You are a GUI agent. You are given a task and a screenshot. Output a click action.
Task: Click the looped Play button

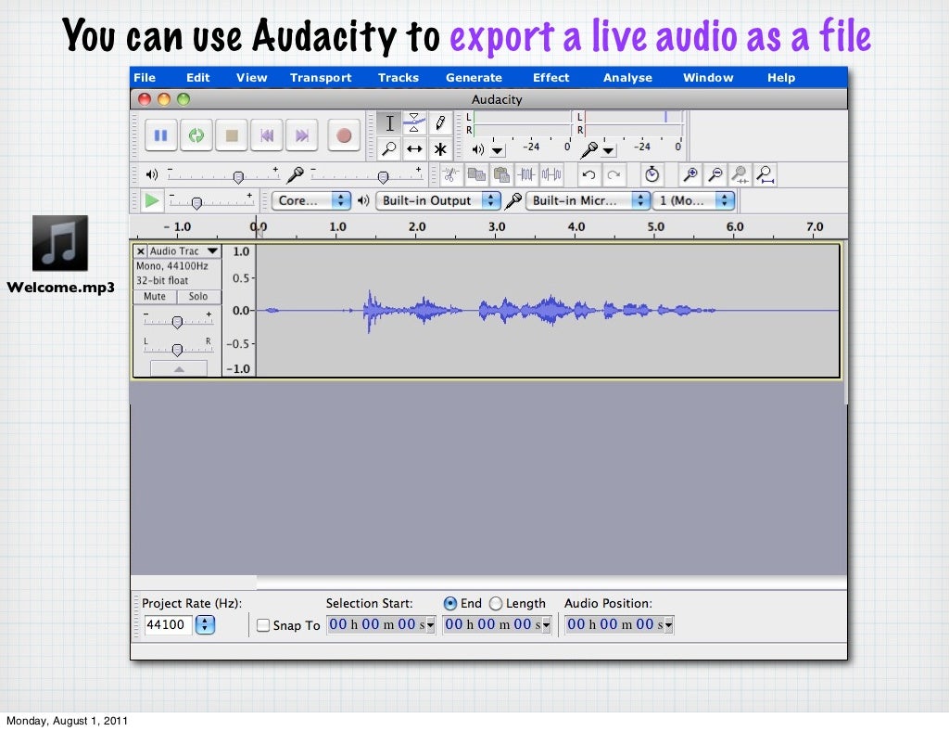click(x=196, y=135)
